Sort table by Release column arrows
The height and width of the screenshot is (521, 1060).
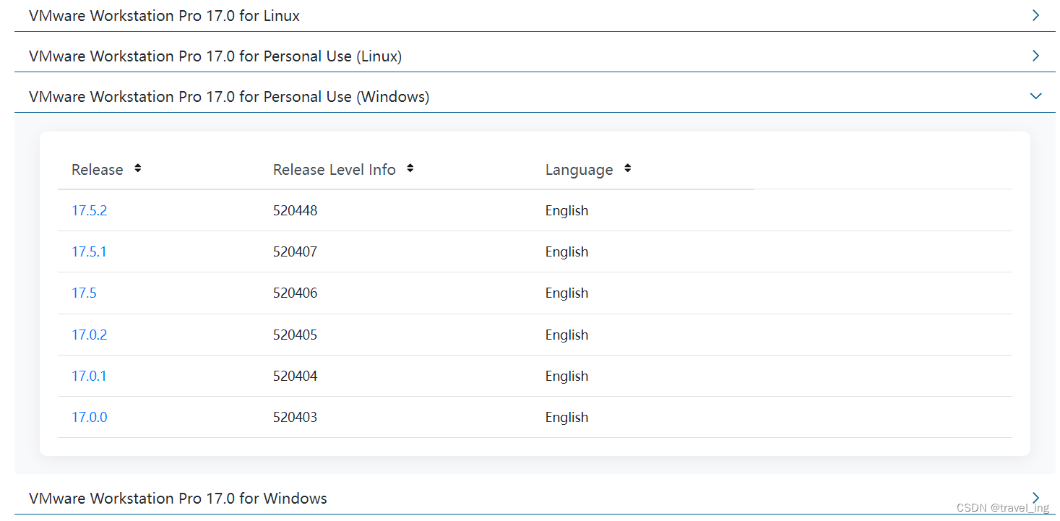pos(137,168)
